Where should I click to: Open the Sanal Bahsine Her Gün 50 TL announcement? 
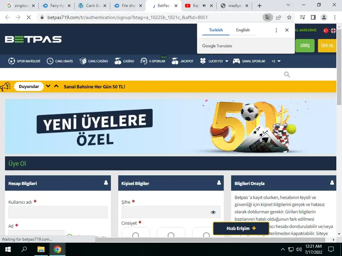(x=95, y=87)
